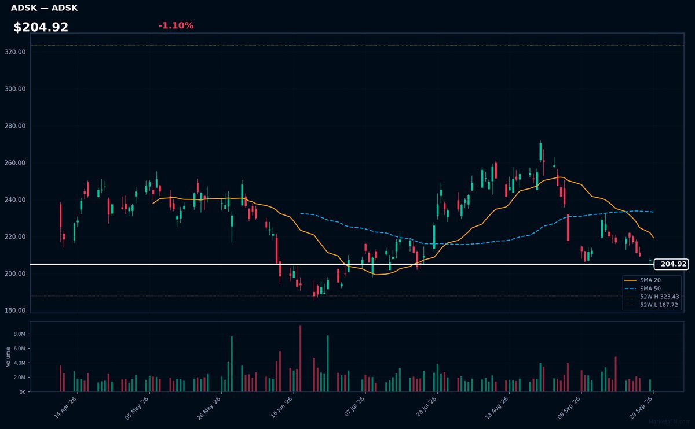The height and width of the screenshot is (429, 695).
Task: Click the 240.00 price axis label
Action: pos(15,200)
